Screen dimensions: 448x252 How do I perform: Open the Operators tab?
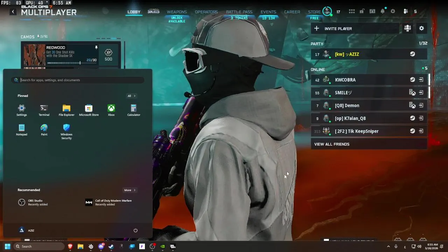[x=206, y=12]
